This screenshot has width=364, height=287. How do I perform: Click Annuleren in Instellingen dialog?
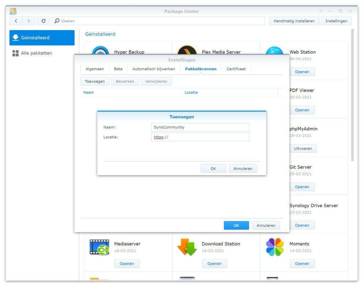[266, 226]
